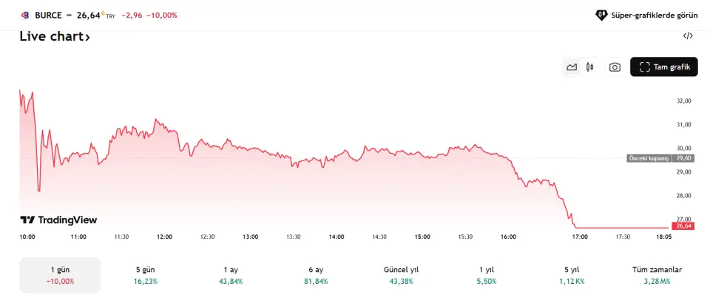This screenshot has height=306, width=710.
Task: Select the Güncel yıl time range
Action: pyautogui.click(x=402, y=275)
